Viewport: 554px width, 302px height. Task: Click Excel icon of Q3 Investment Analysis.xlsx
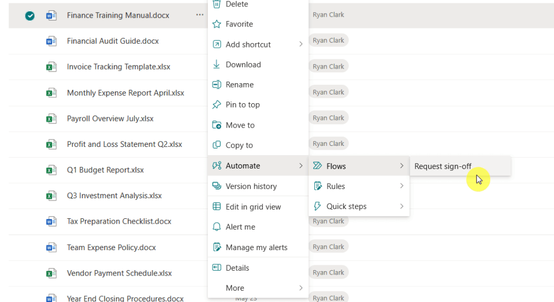click(x=51, y=196)
